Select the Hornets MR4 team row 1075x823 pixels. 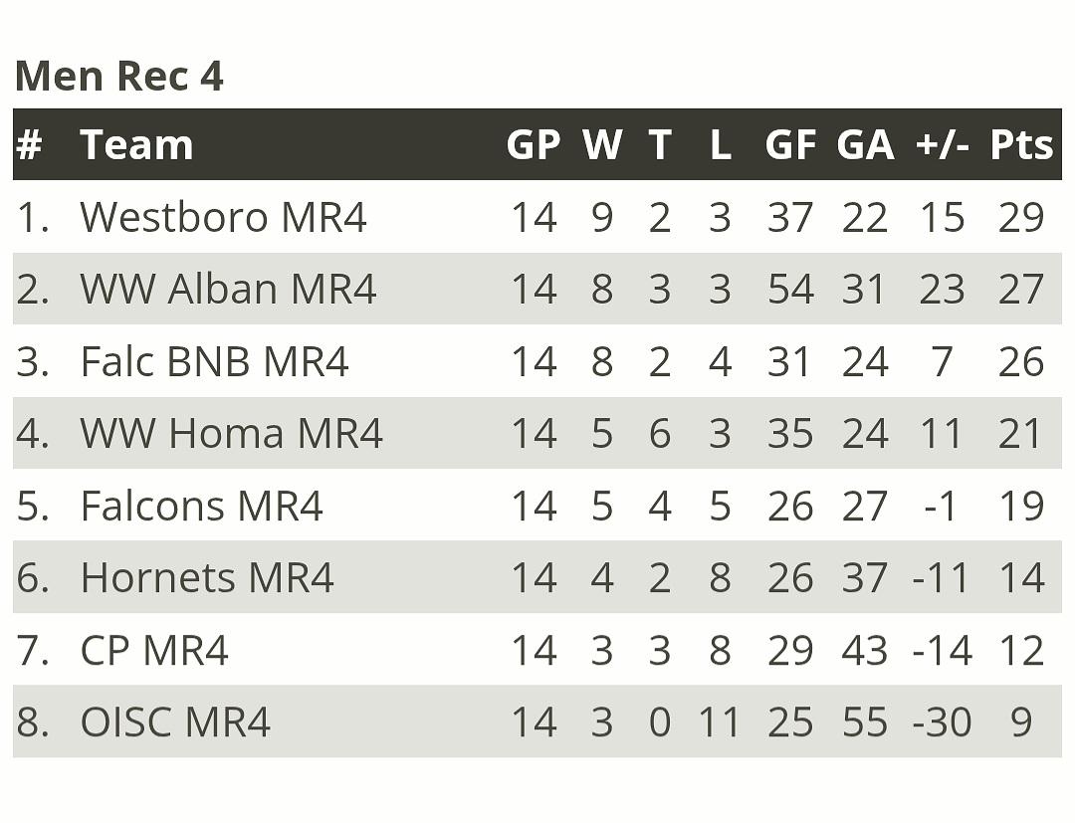(207, 577)
